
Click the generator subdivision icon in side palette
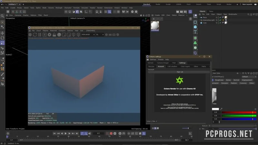click(195, 38)
